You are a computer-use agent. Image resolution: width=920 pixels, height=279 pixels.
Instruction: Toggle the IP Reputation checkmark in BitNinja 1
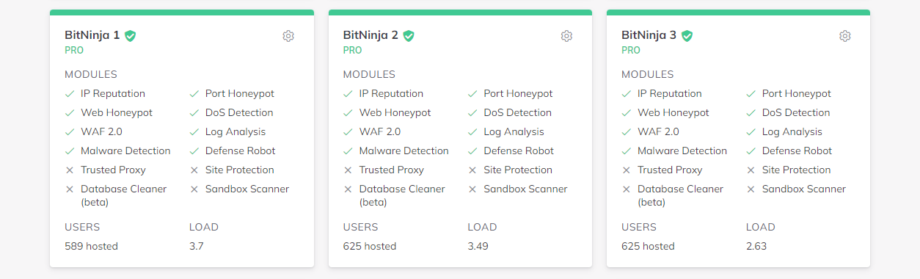(70, 93)
